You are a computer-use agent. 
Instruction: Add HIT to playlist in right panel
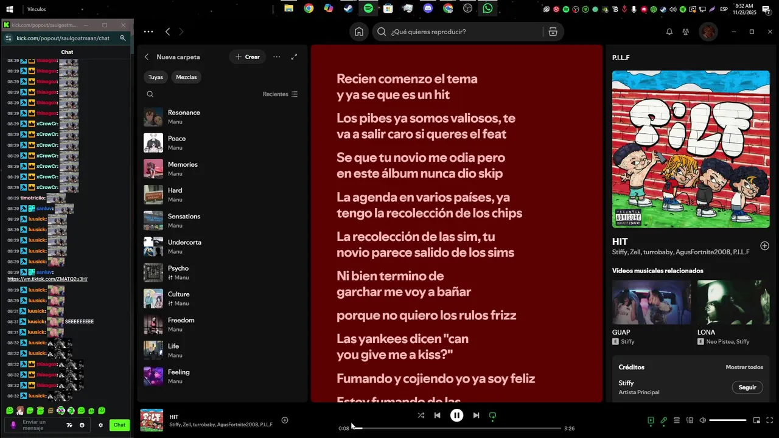[x=765, y=246]
